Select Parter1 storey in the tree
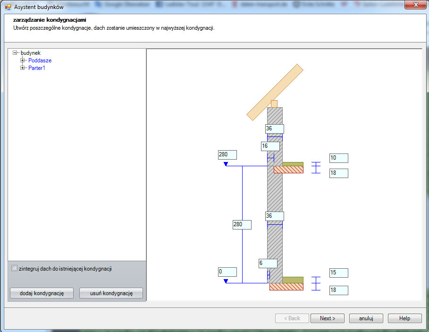This screenshot has width=429, height=332. [x=37, y=68]
